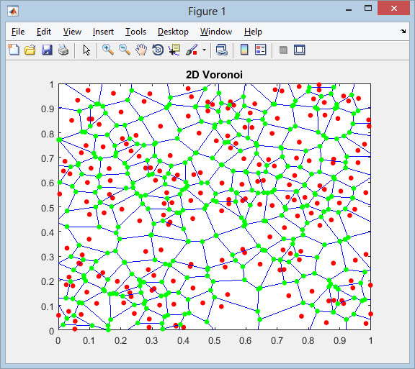
Task: Open the Tools menu
Action: coord(135,32)
